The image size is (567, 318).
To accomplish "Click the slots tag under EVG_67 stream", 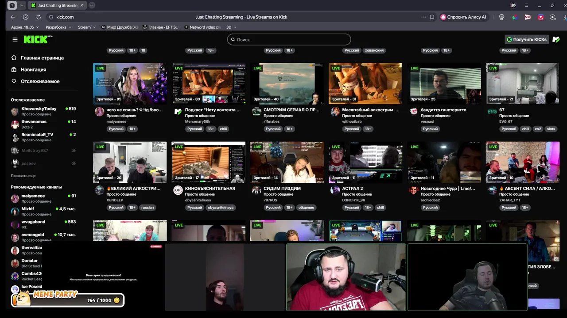I will point(551,129).
